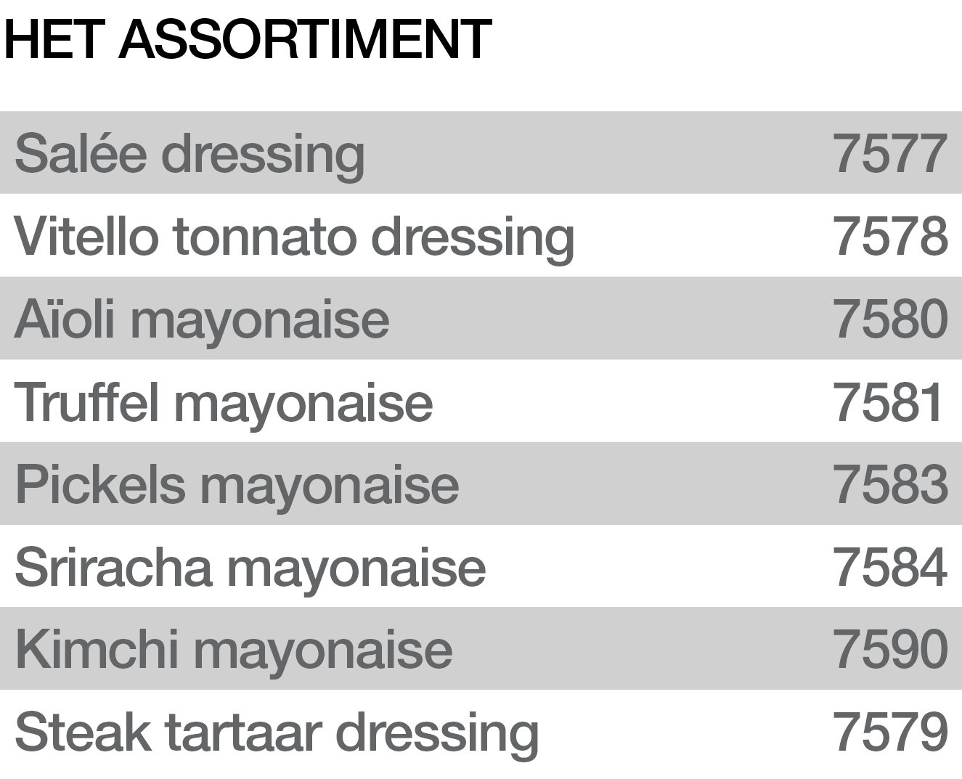Click product code 7590
Viewport: 962px width, 779px height.
click(889, 649)
